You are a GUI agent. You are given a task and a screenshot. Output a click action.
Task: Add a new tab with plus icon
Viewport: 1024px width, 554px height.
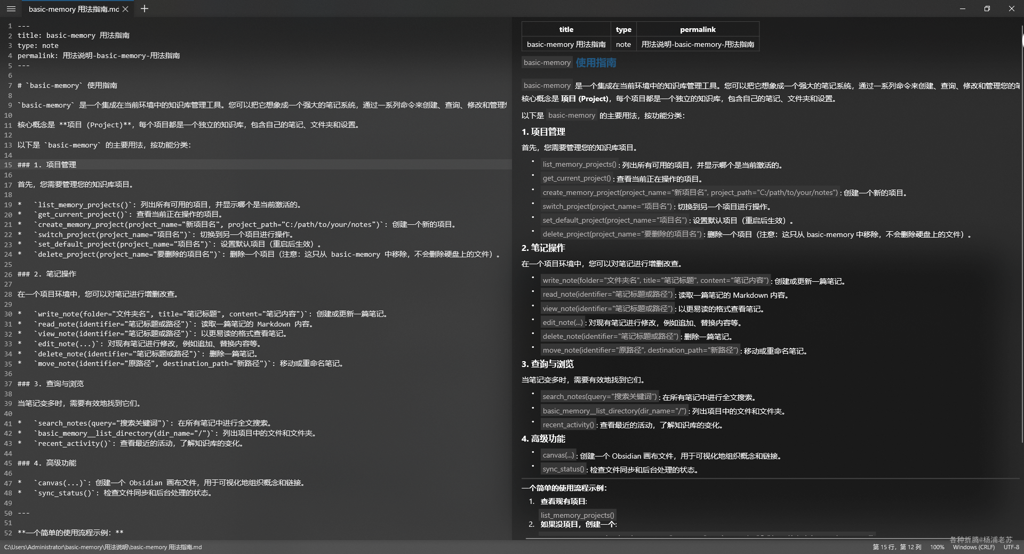click(145, 9)
